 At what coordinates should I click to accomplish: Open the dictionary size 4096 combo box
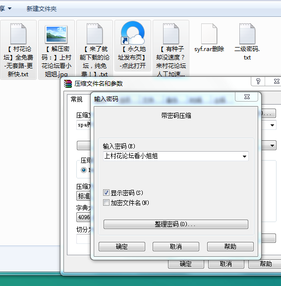coord(84,217)
